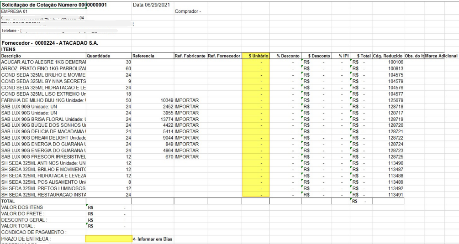Viewport: 459px width, 244px height.
Task: Select the IMPORTAR cell next to reference 2452
Action: click(x=190, y=107)
